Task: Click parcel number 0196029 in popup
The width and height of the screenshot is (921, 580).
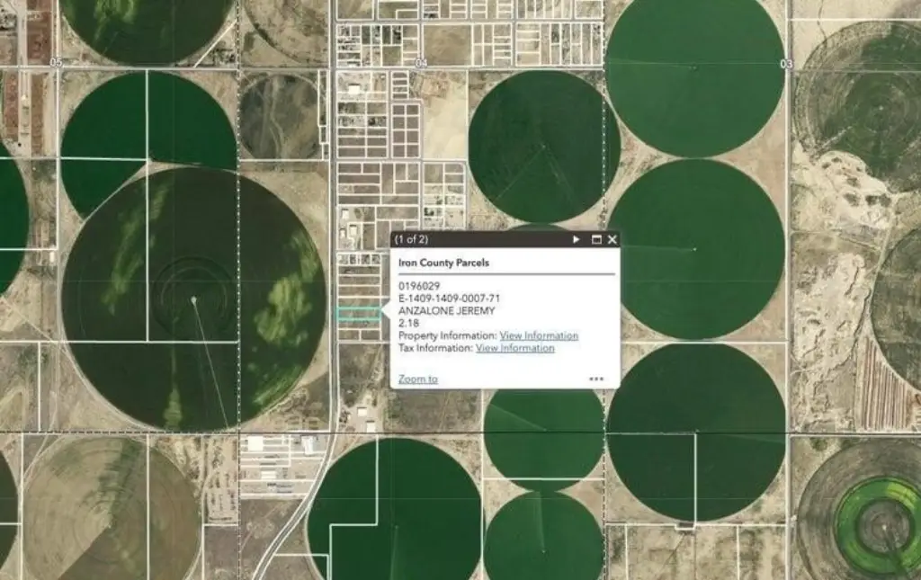Action: click(x=418, y=286)
